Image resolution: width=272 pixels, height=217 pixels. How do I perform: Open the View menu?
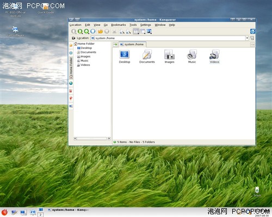[97, 25]
